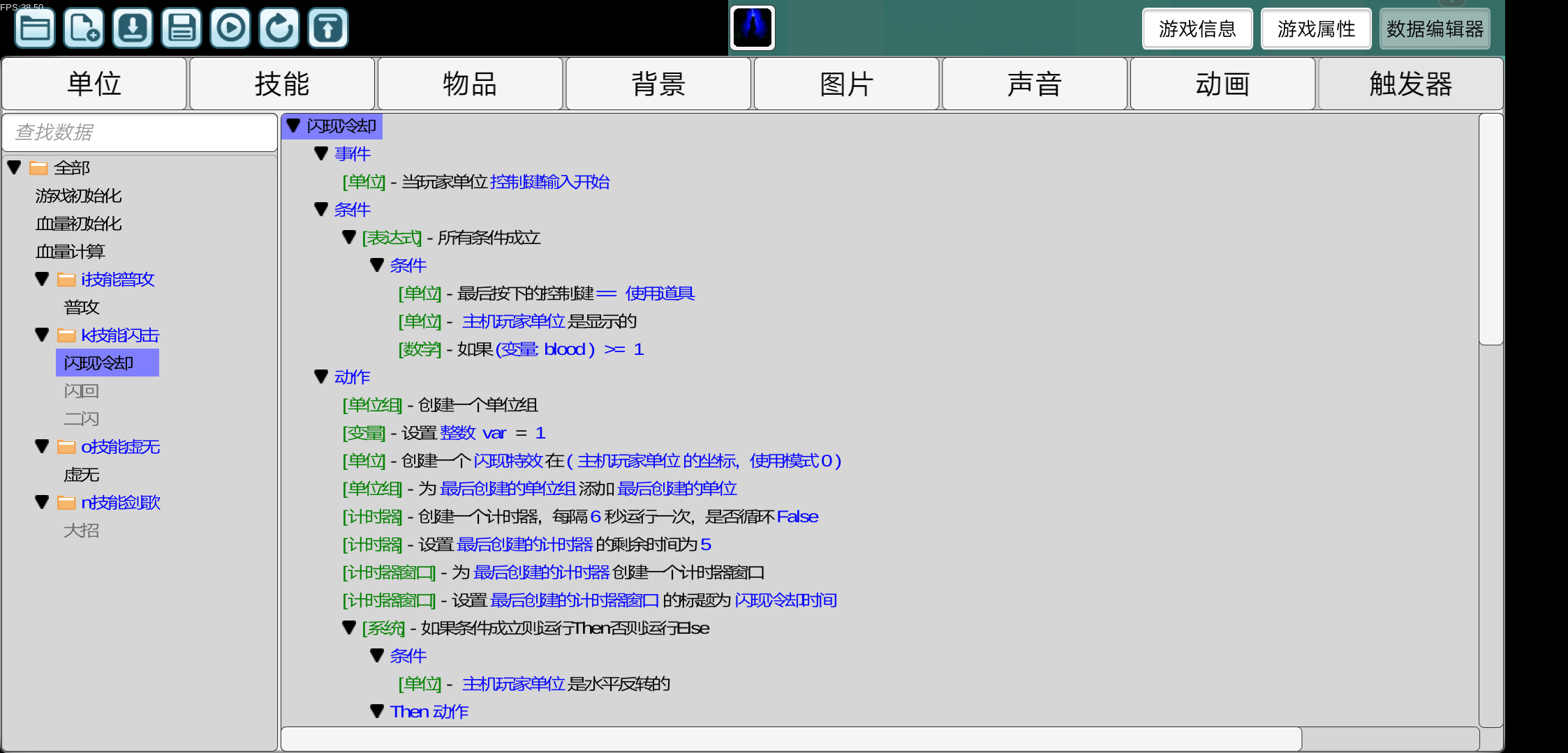Image resolution: width=1568 pixels, height=753 pixels.
Task: Select 二闪 trigger in tree
Action: coord(82,419)
